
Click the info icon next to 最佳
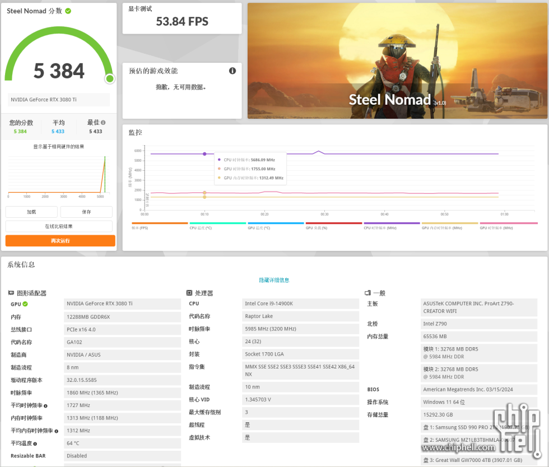(x=103, y=123)
